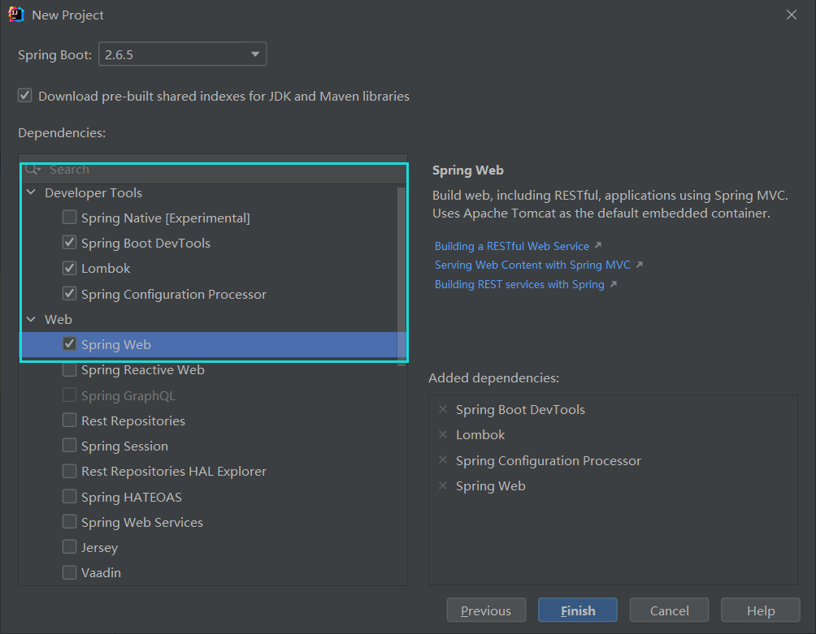Check Spring Web Services
Screen dimensions: 816x634
(69, 522)
